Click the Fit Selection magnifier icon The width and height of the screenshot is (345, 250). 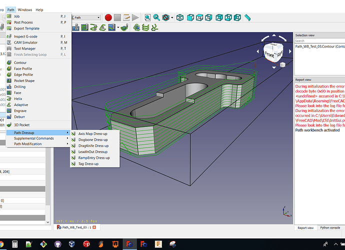[156, 17]
